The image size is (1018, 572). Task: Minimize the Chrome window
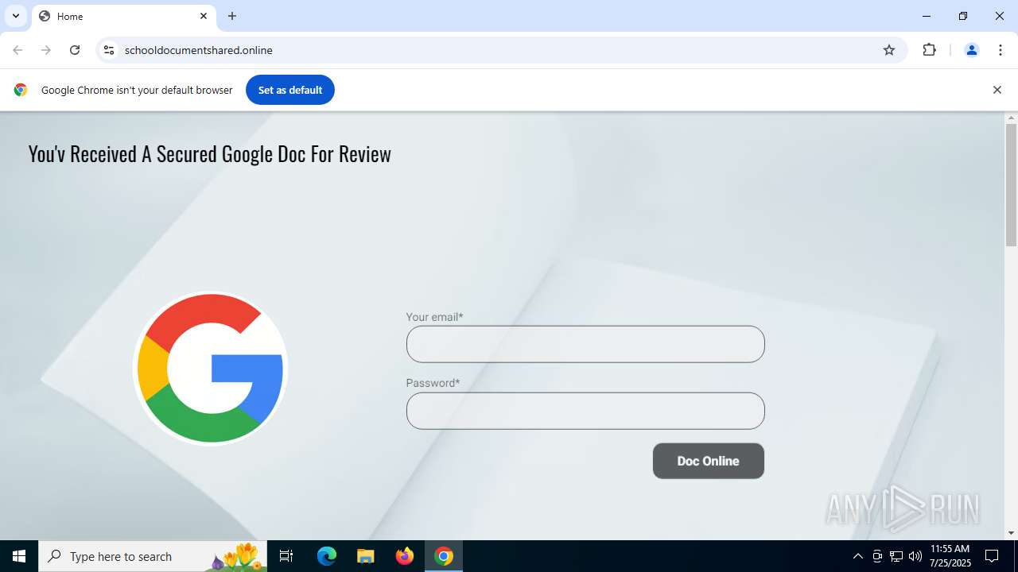tap(927, 16)
